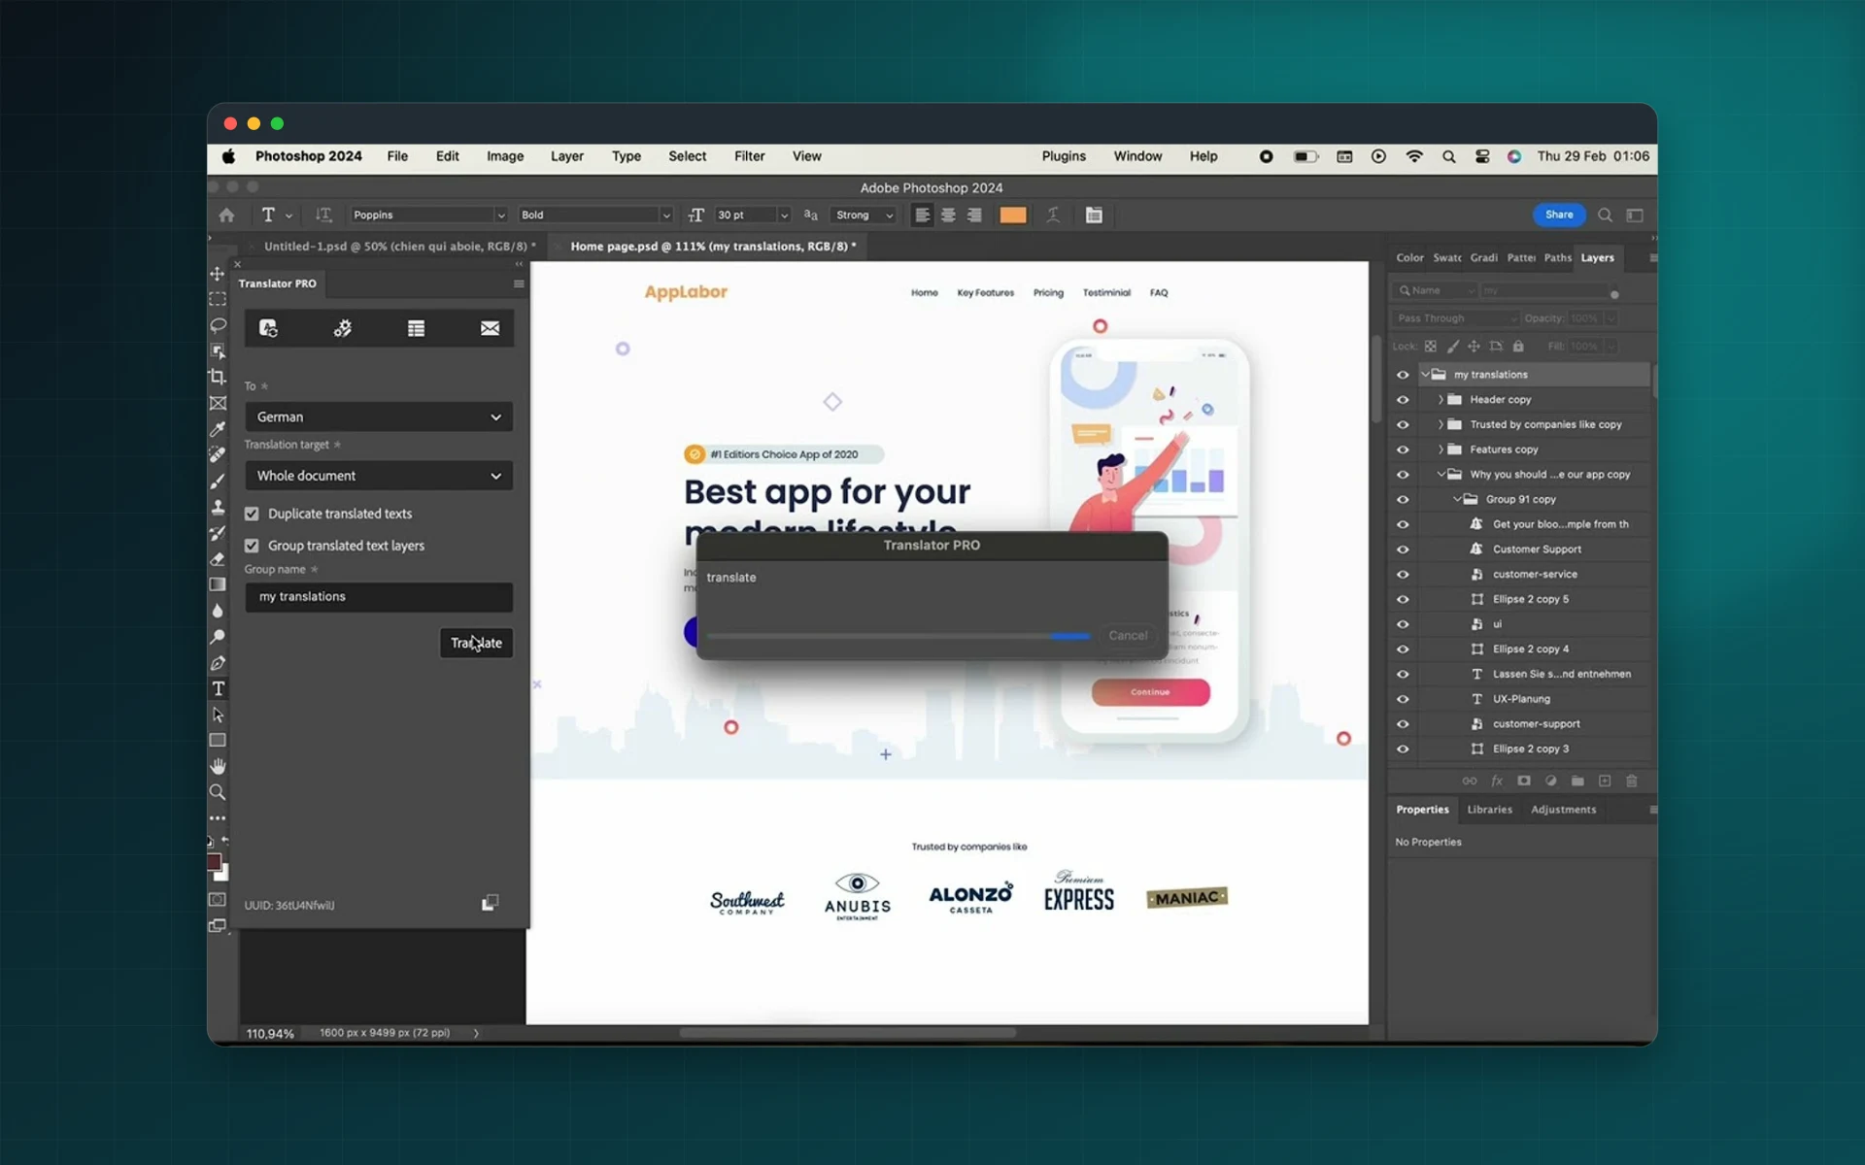Select the Eyedropper tool
This screenshot has width=1865, height=1165.
point(218,428)
